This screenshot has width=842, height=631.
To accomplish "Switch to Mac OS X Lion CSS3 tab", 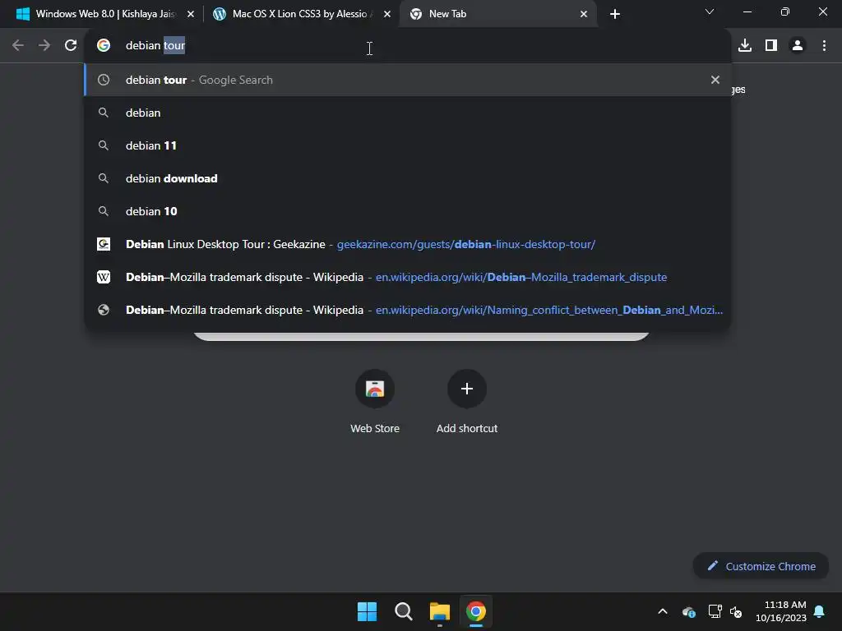I will click(x=301, y=14).
